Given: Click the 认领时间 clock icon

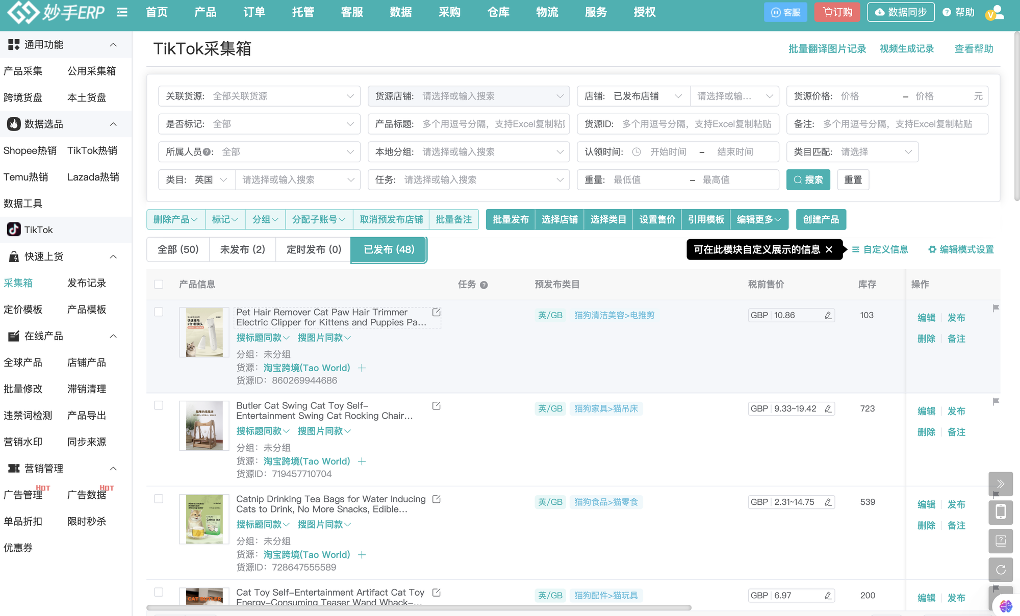Looking at the screenshot, I should point(636,152).
